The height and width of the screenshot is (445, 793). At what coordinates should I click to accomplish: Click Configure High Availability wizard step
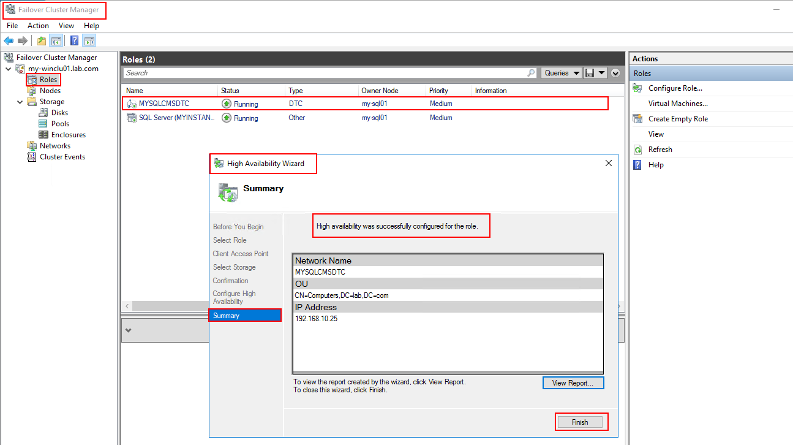point(234,297)
